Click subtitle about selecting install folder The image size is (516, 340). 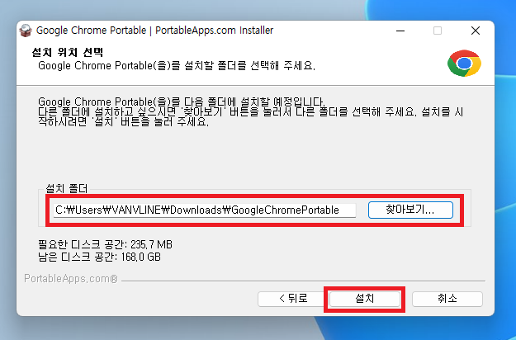[177, 66]
